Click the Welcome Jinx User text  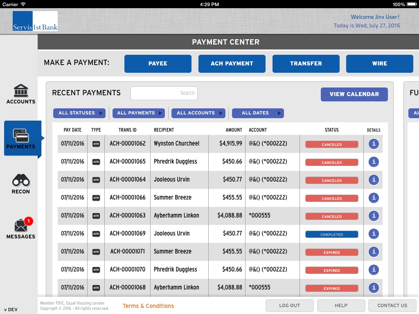coord(375,17)
